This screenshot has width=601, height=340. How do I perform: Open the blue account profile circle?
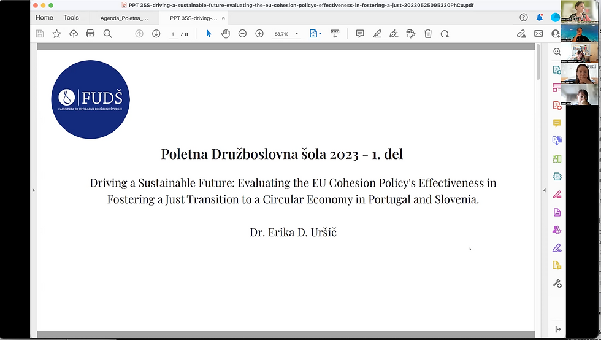[x=555, y=17]
